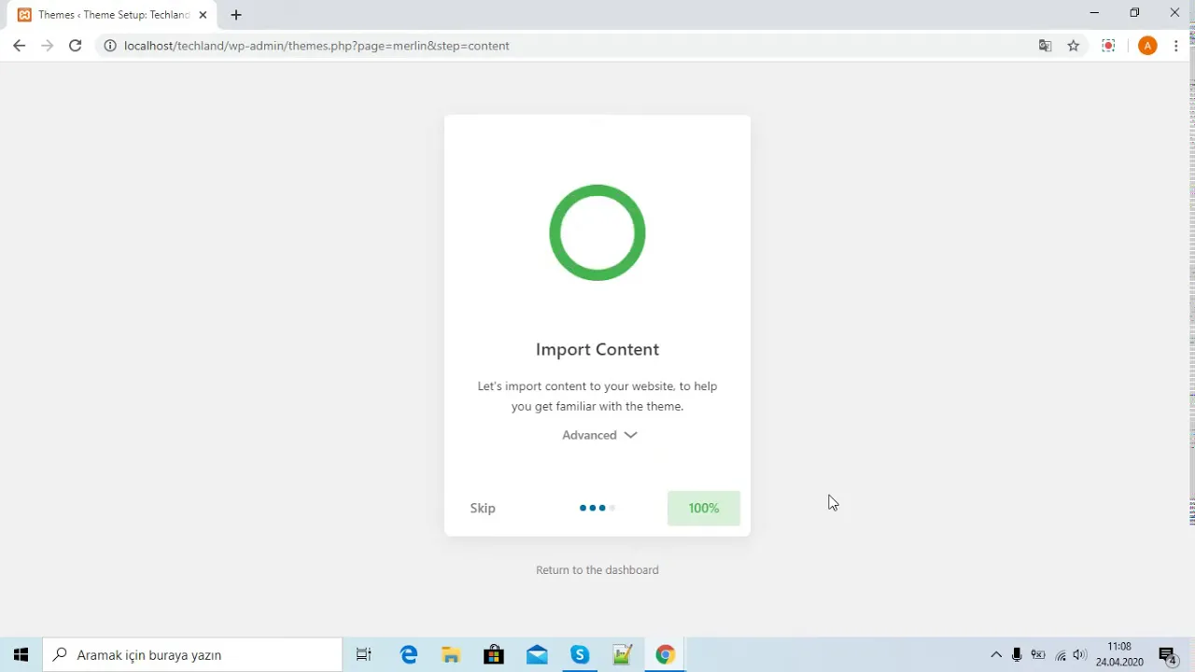The image size is (1195, 672).
Task: Click the step progress dots
Action: tap(597, 508)
